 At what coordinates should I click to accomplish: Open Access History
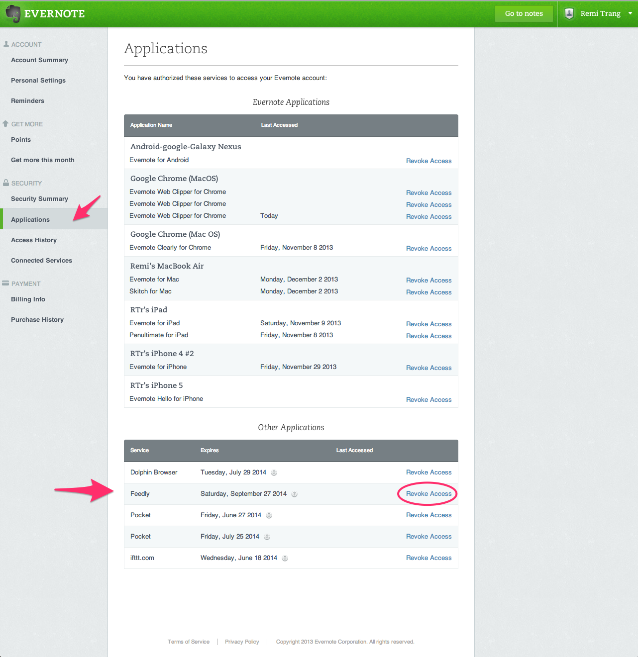pos(34,240)
